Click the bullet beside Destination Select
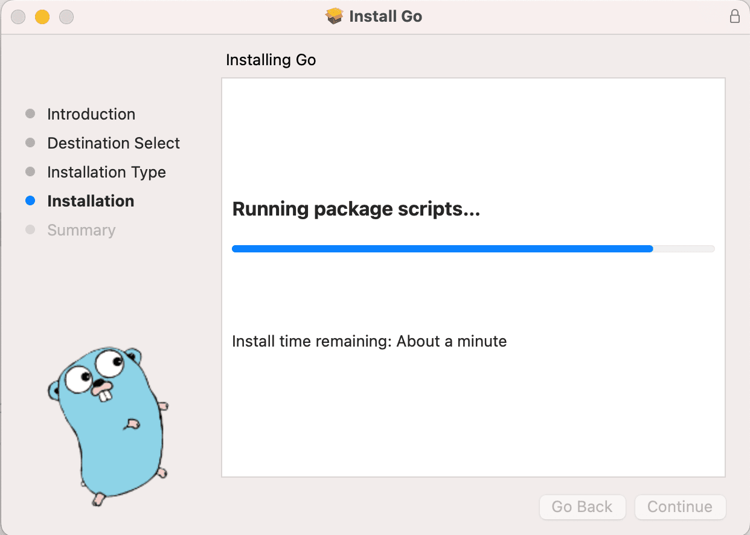This screenshot has height=535, width=750. click(30, 143)
